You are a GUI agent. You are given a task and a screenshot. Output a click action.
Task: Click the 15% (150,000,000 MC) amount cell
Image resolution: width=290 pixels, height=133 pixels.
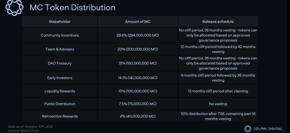click(x=138, y=63)
